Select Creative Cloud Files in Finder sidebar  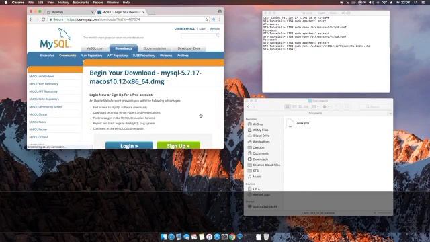(x=264, y=165)
